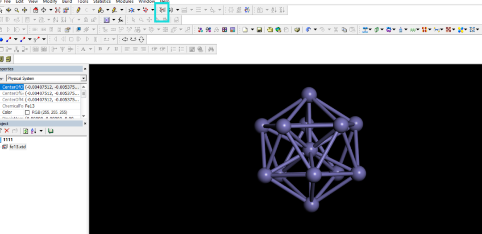
Task: Open the display style icon
Action: (x=66, y=10)
